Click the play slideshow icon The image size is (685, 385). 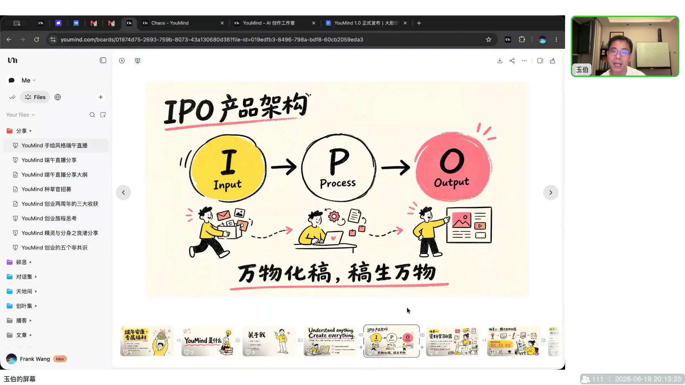tap(122, 61)
